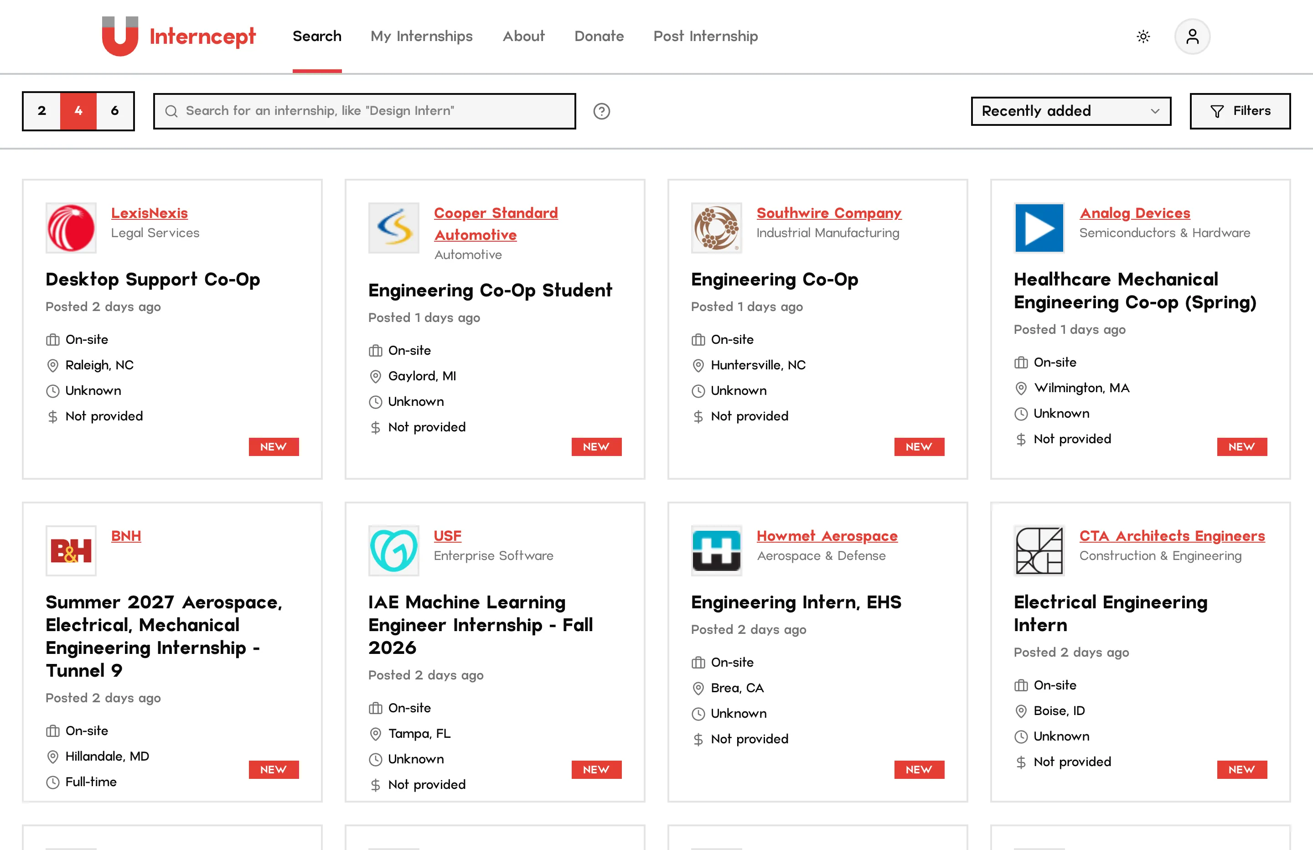Viewport: 1313px width, 850px height.
Task: Click the CTA Architects Engineers logo
Action: pos(1039,551)
